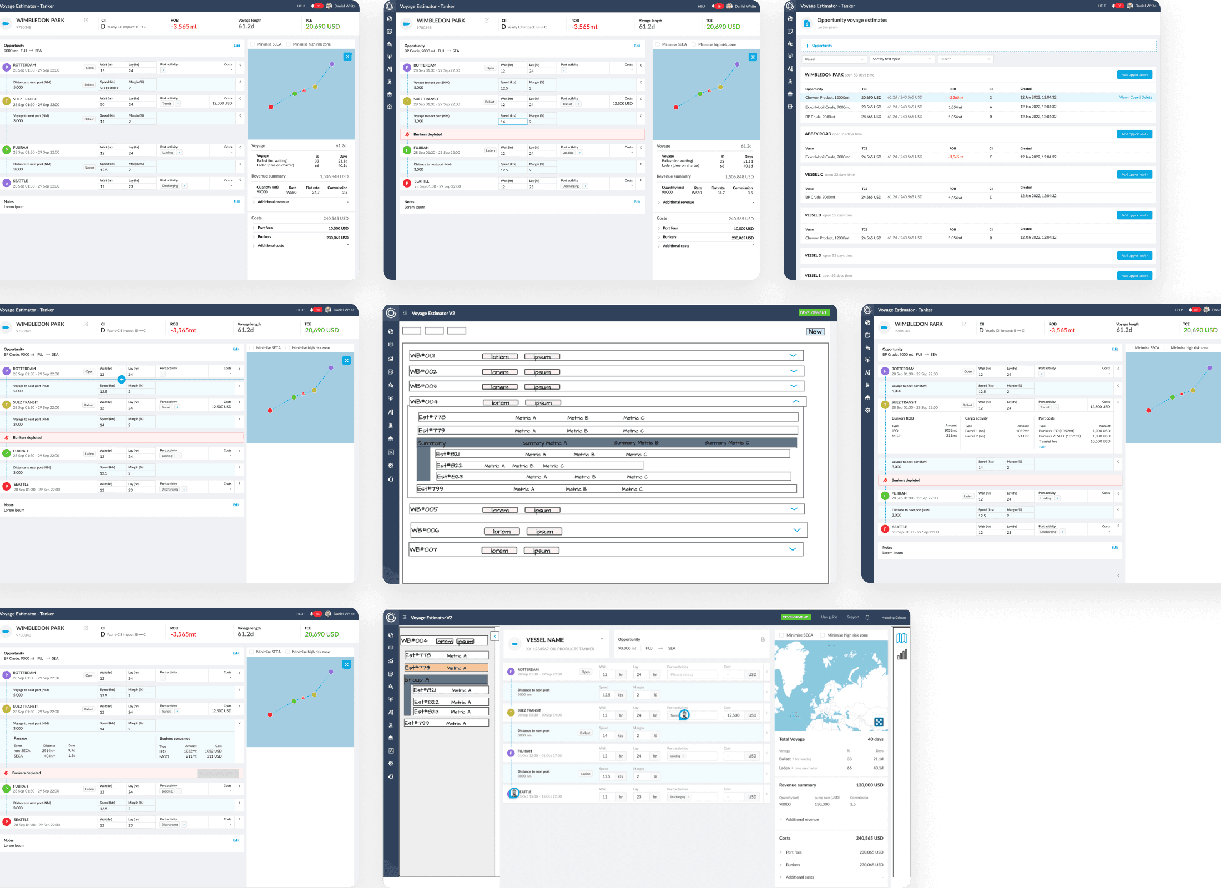
Task: Click Add opportunity for WIMBLEDON PARK
Action: pos(1134,75)
